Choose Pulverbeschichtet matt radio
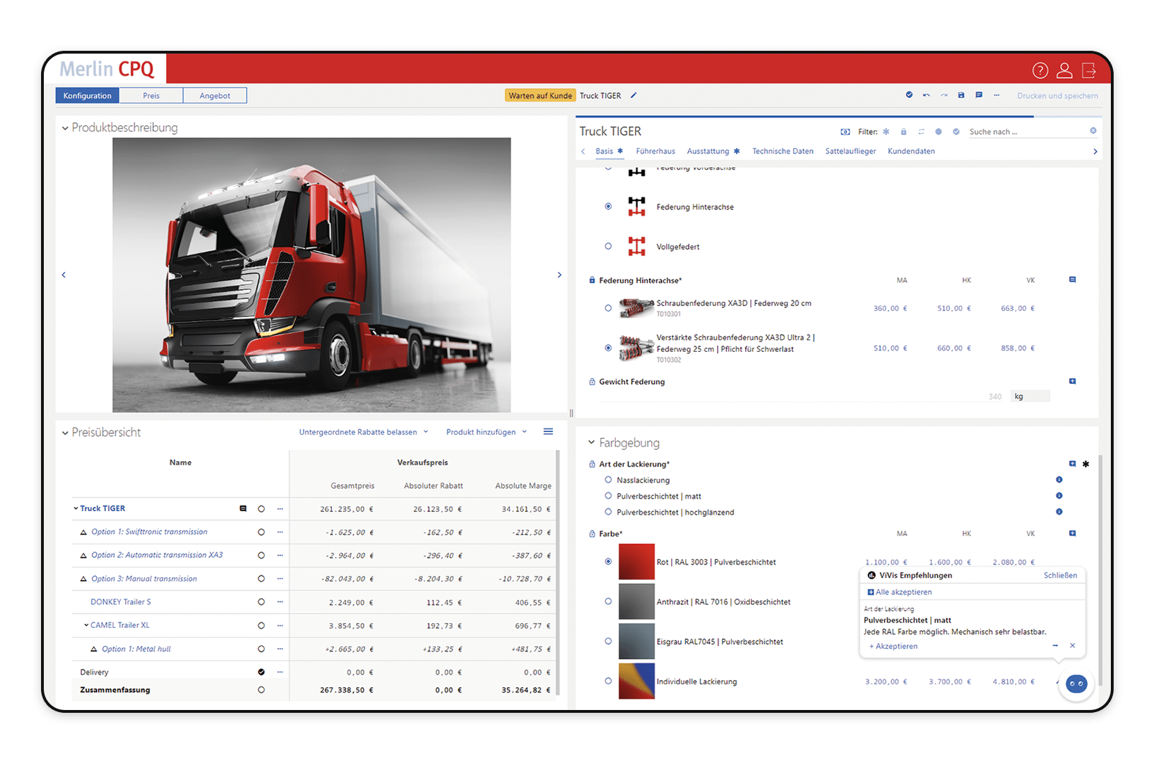The width and height of the screenshot is (1154, 758). click(x=609, y=496)
